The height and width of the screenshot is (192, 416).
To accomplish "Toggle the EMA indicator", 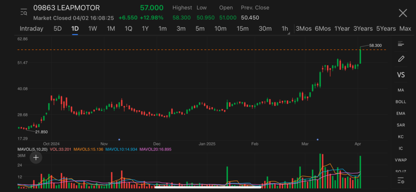I will (401, 114).
